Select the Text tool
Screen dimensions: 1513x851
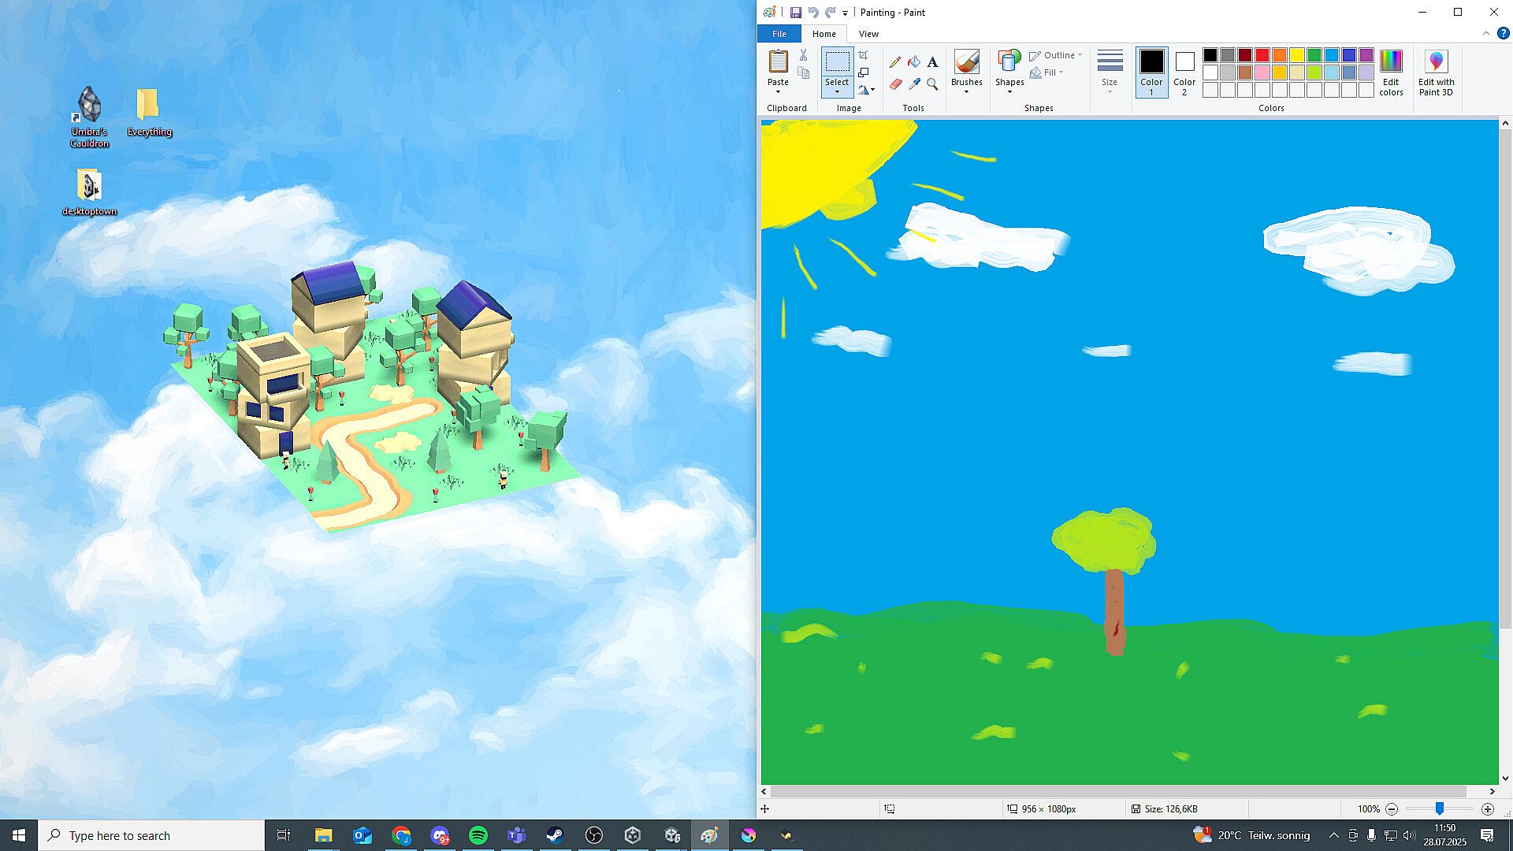pyautogui.click(x=932, y=62)
